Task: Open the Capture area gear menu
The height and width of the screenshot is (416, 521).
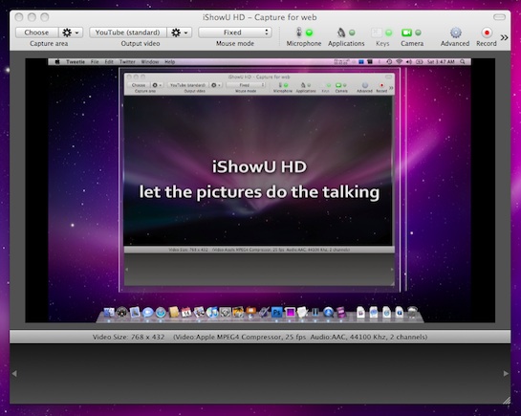Action: [x=71, y=33]
